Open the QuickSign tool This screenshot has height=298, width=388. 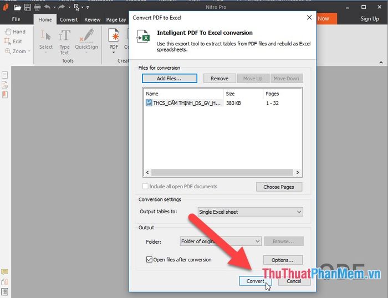point(86,39)
